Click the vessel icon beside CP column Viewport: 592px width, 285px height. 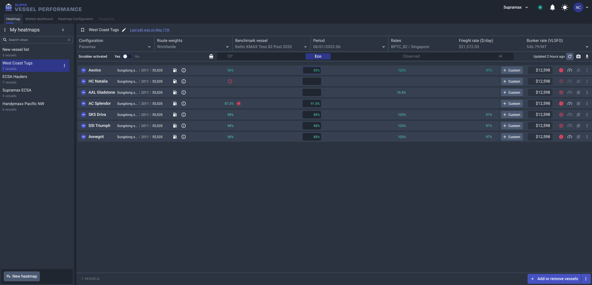[x=211, y=56]
